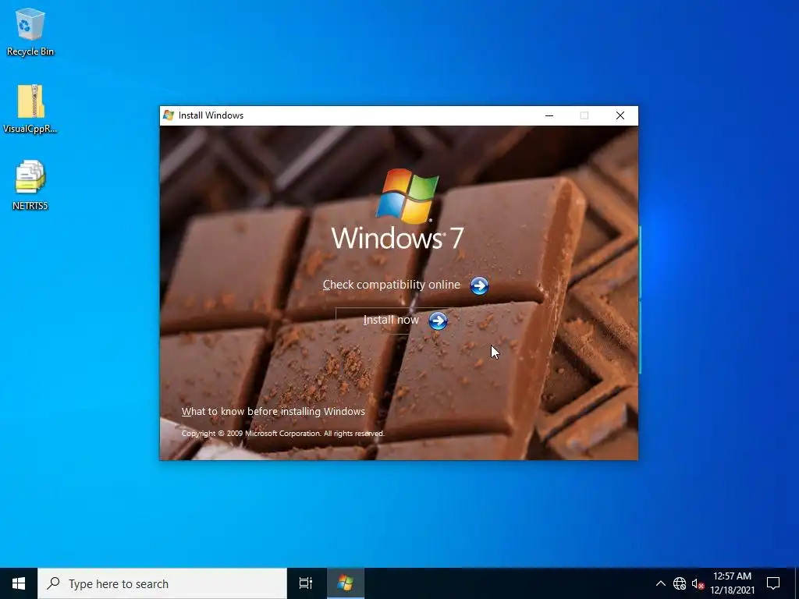
Task: Click the blue arrow next to Install now
Action: [x=438, y=321]
